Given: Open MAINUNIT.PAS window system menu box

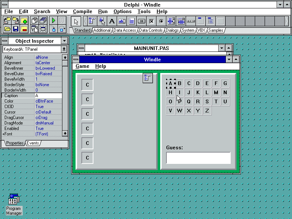Looking at the screenshot, I should click(81, 48).
